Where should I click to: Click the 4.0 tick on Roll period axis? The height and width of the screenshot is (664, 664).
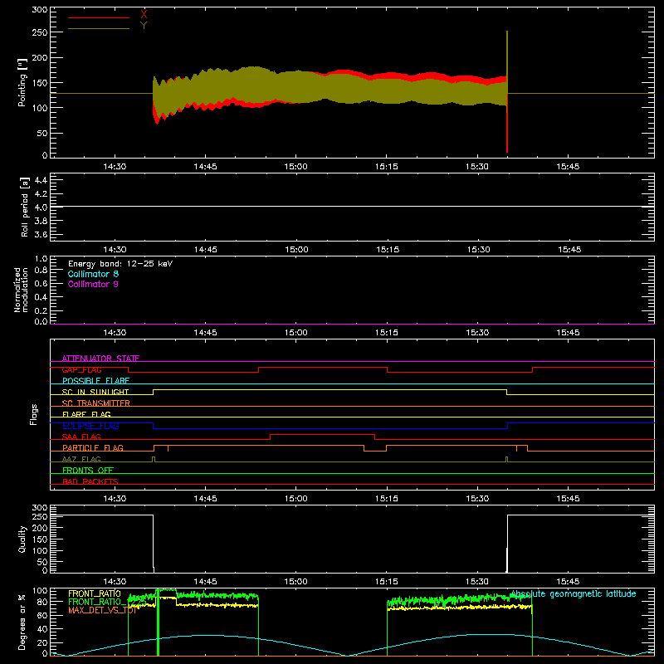(41, 207)
